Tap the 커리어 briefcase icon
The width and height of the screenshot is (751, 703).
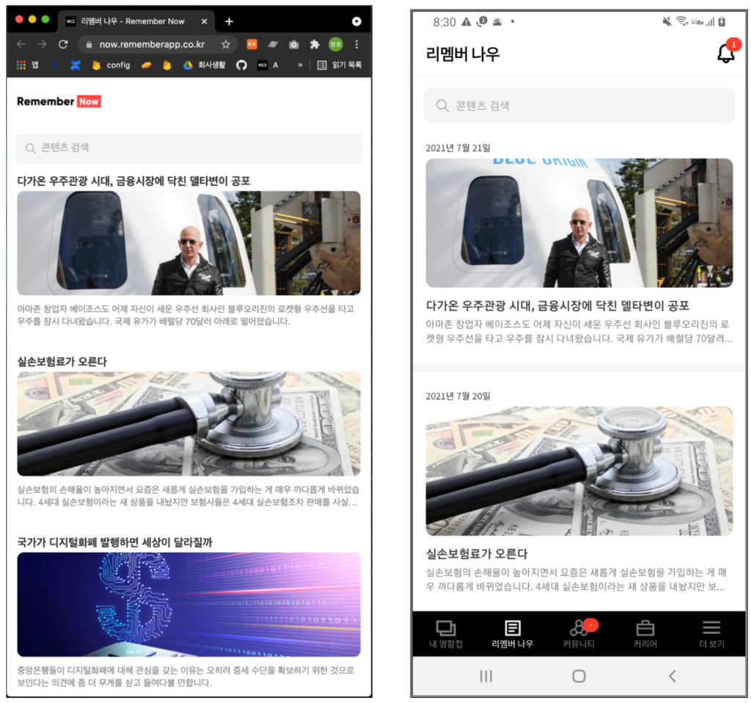point(645,627)
